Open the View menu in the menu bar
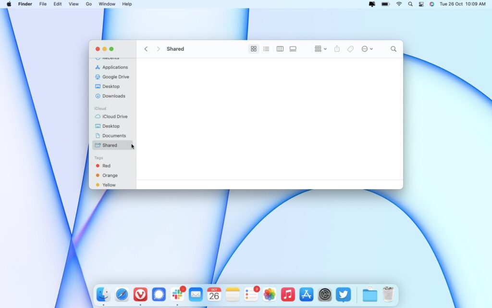The image size is (492, 308). (73, 4)
